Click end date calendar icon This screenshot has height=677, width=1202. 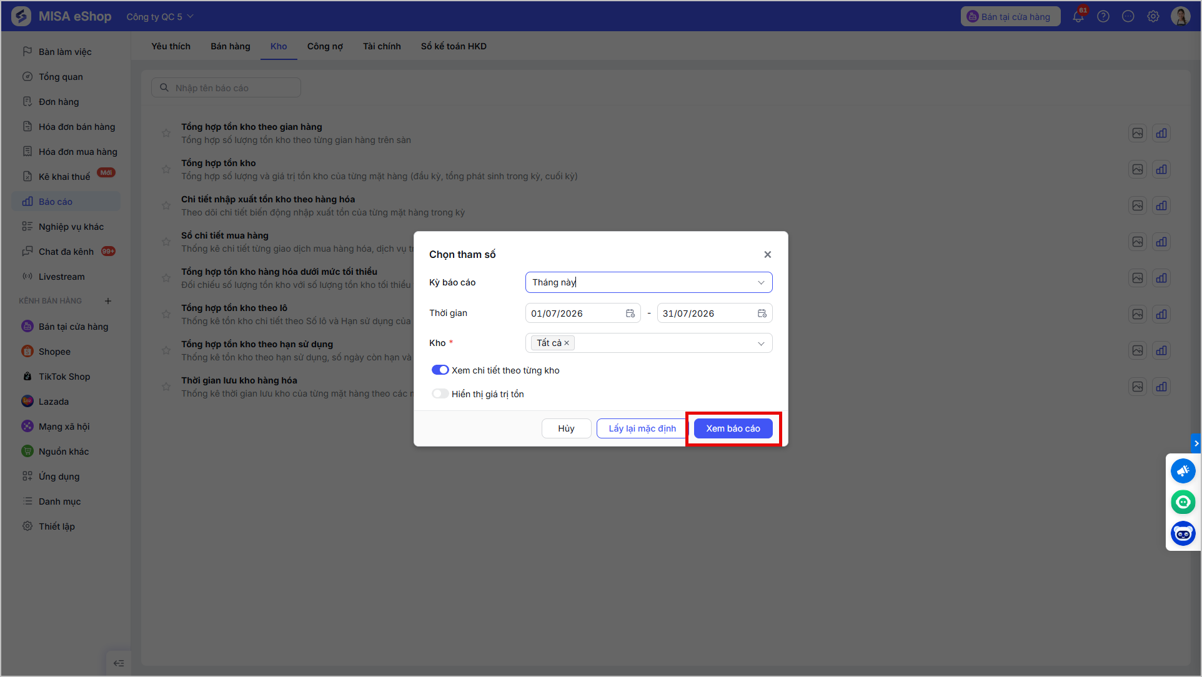pos(762,314)
